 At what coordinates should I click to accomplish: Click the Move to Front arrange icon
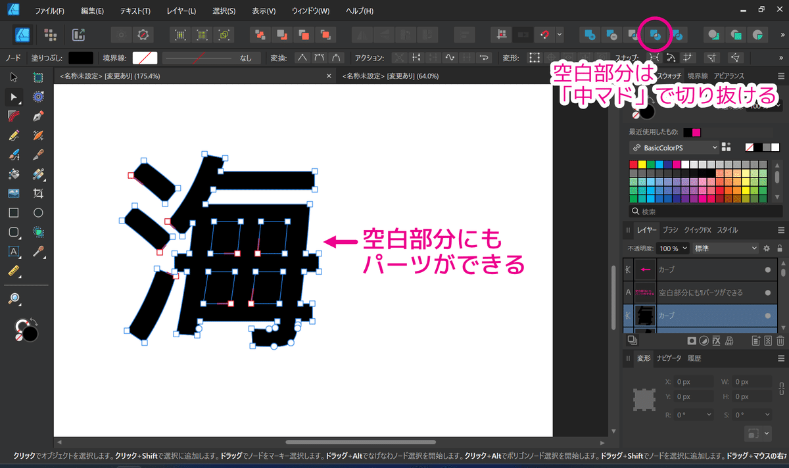point(325,34)
